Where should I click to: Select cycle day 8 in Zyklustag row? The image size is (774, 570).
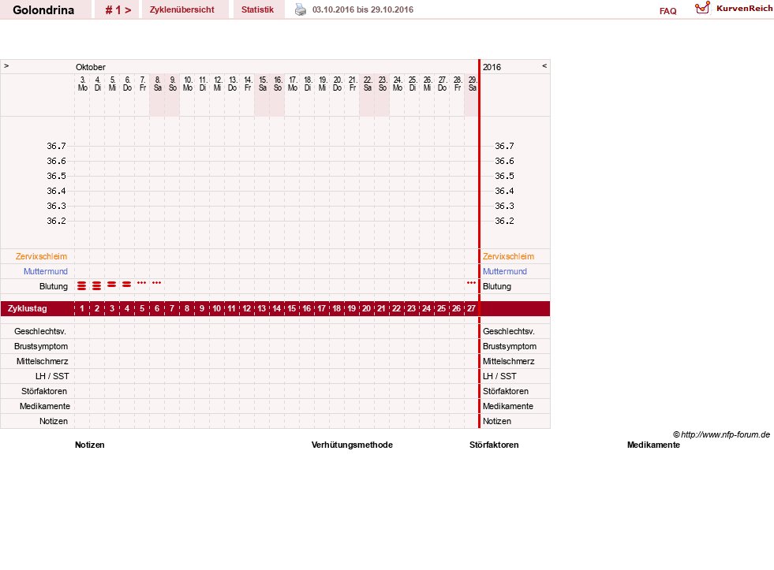click(186, 309)
